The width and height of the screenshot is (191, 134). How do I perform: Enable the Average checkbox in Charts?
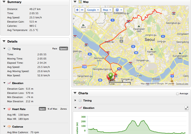click(x=177, y=94)
